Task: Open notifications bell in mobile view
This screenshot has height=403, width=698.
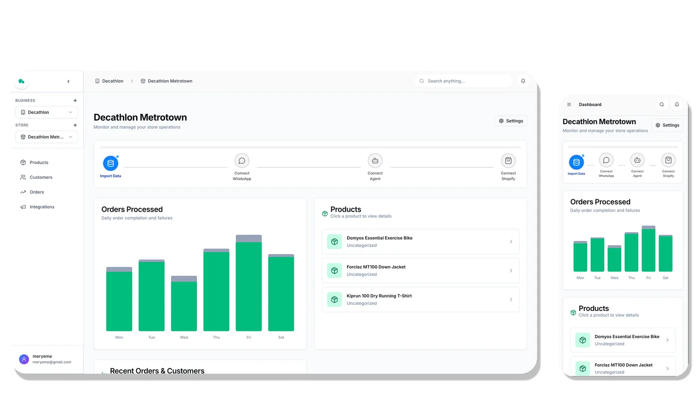Action: coord(677,105)
